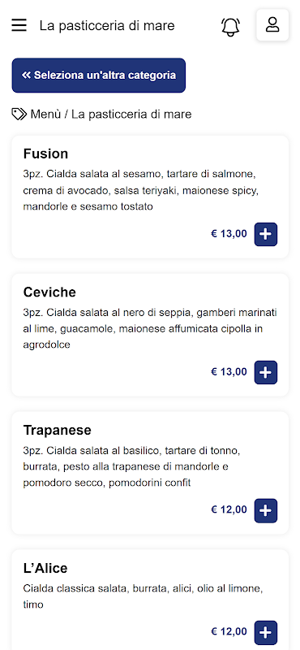Click the Ceviche € 13,00 price
This screenshot has height=650, width=300.
pos(229,372)
